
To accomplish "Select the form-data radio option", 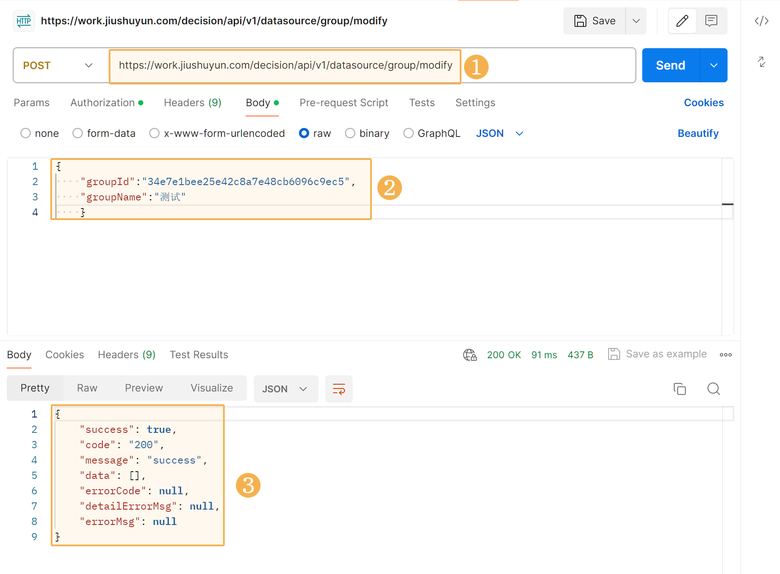I will 78,133.
